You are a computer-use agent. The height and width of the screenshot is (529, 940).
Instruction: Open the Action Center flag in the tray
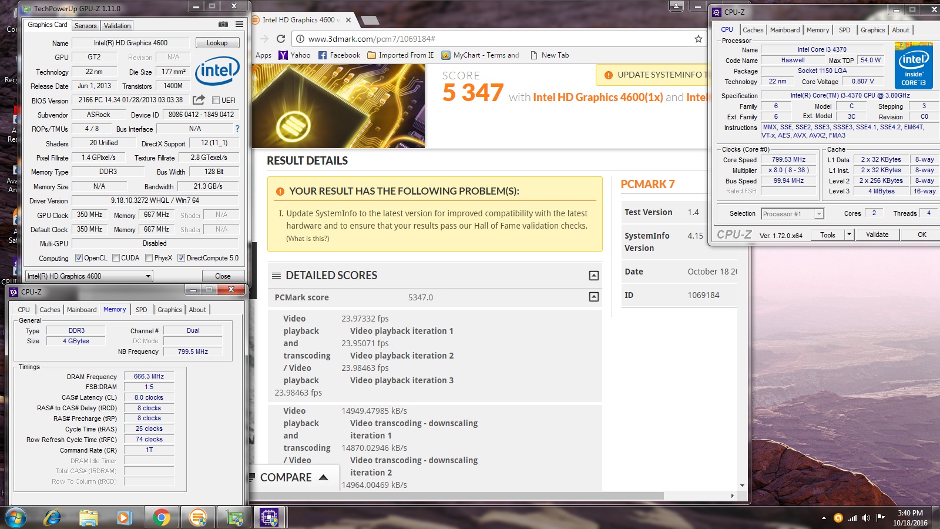click(880, 518)
